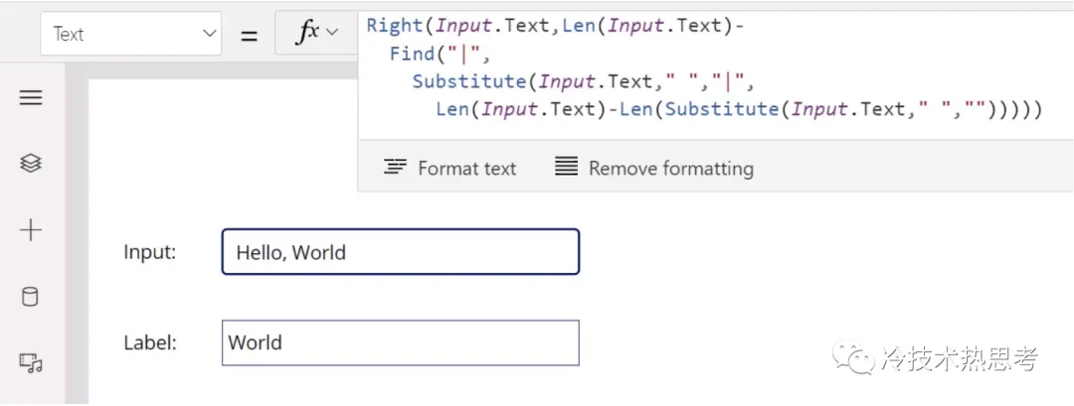Click the 'Right' function in formula bar
The image size is (1074, 406).
394,26
